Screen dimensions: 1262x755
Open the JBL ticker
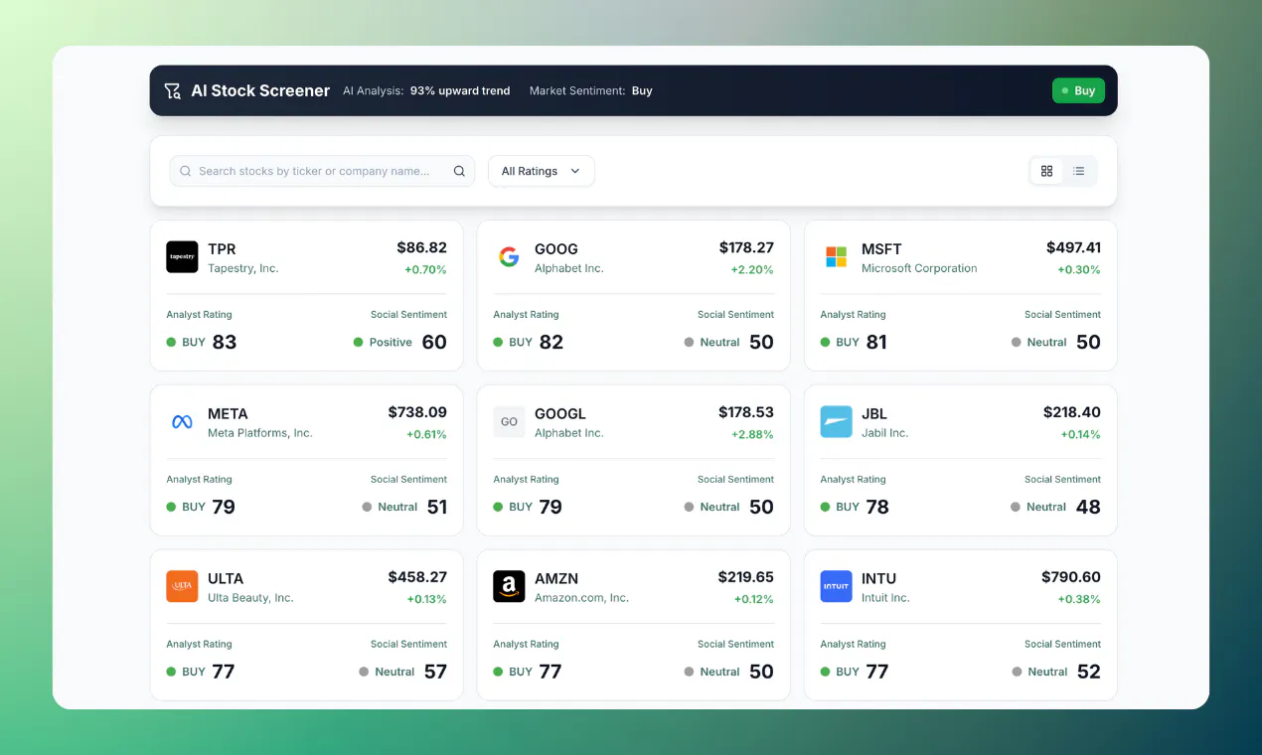874,414
